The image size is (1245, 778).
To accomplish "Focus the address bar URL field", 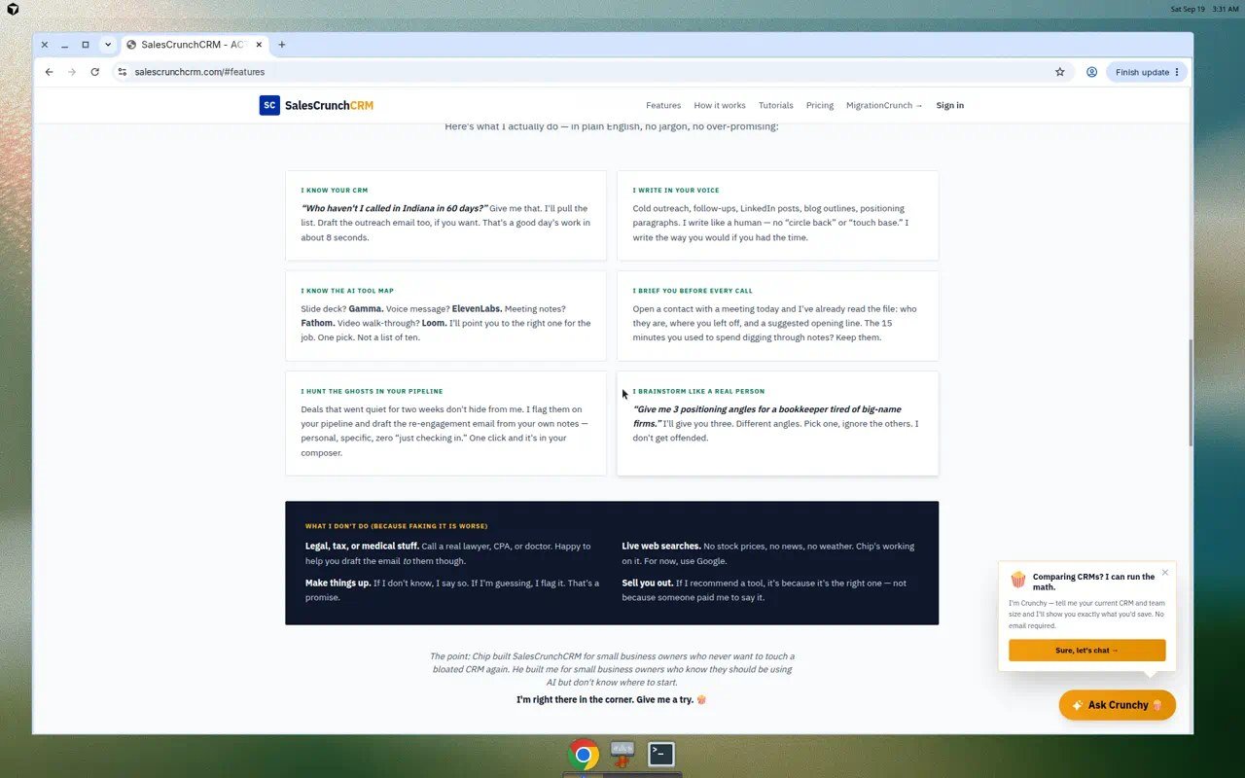I will point(584,72).
